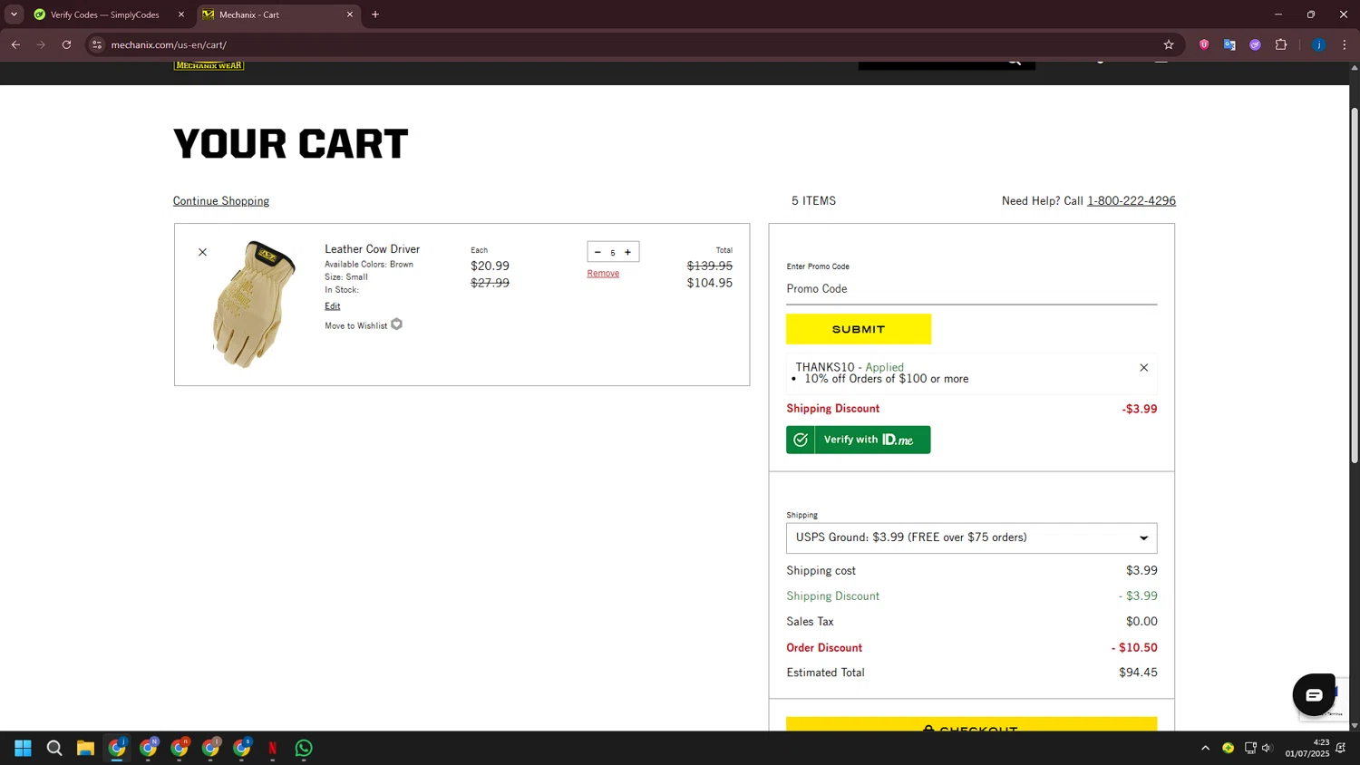Decrease glove quantity with the minus button
This screenshot has width=1360, height=765.
(597, 252)
